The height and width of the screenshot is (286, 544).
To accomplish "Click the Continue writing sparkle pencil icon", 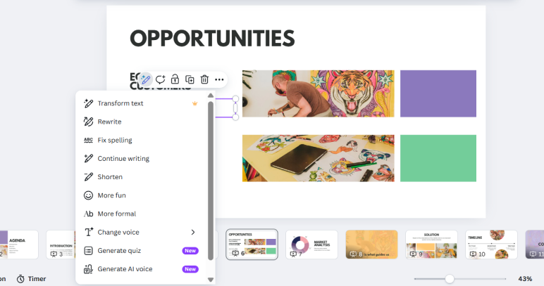I will click(x=89, y=158).
